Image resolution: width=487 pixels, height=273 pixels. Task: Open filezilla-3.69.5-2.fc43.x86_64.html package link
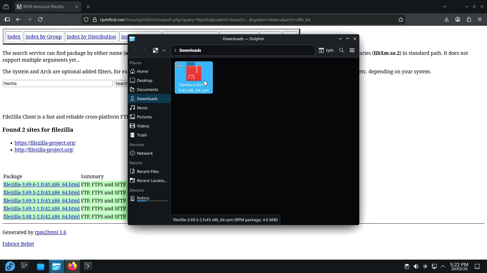tap(41, 193)
